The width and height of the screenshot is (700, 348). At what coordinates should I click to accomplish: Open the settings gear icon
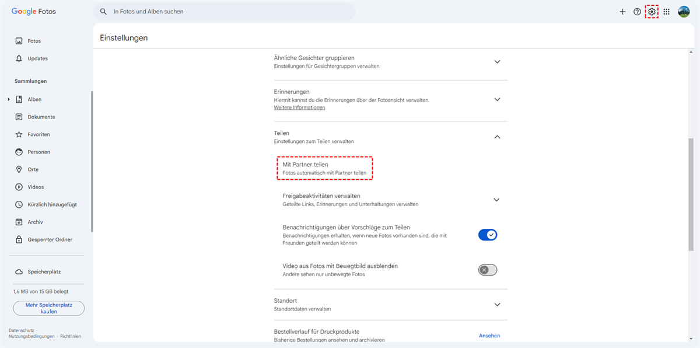click(x=652, y=12)
